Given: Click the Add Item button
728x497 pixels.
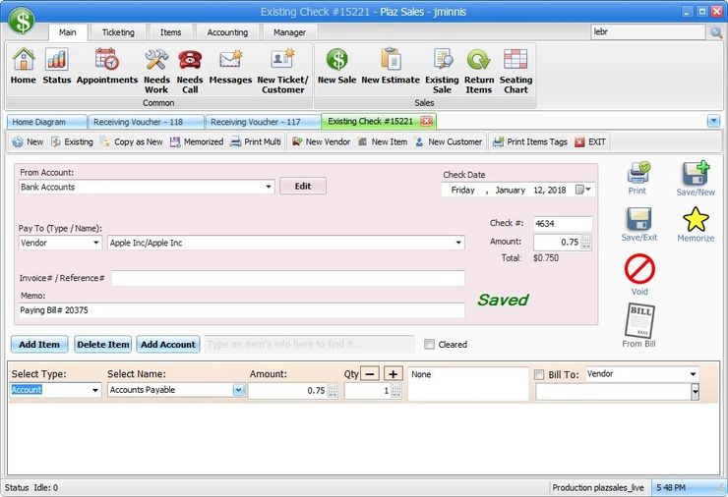Looking at the screenshot, I should point(39,345).
